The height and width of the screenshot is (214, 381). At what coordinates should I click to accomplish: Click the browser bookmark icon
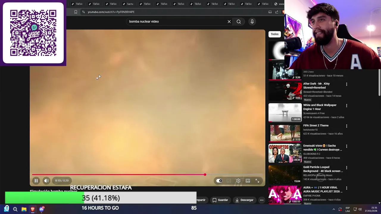coord(76,12)
